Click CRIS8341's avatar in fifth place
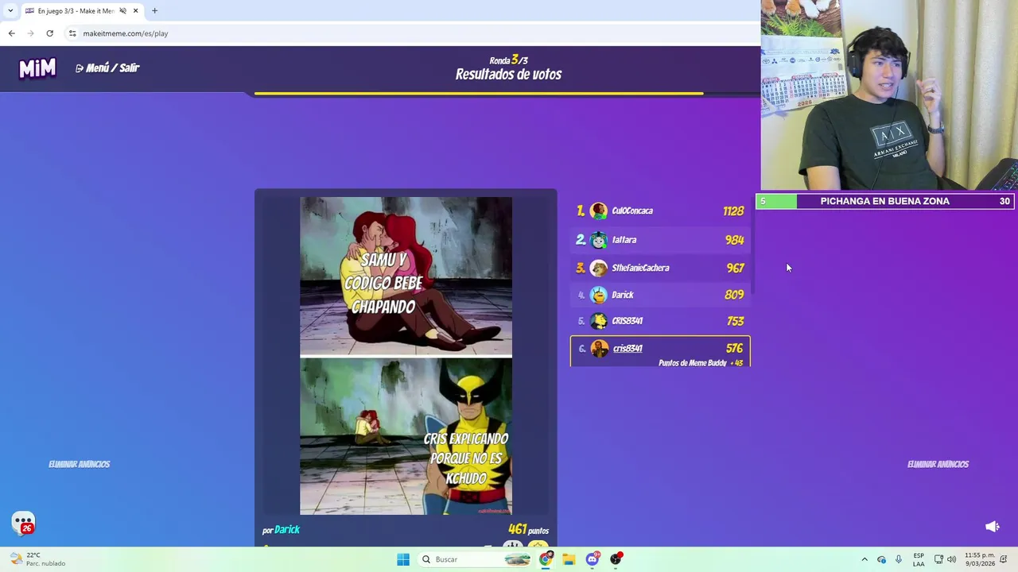The width and height of the screenshot is (1018, 572). point(599,321)
